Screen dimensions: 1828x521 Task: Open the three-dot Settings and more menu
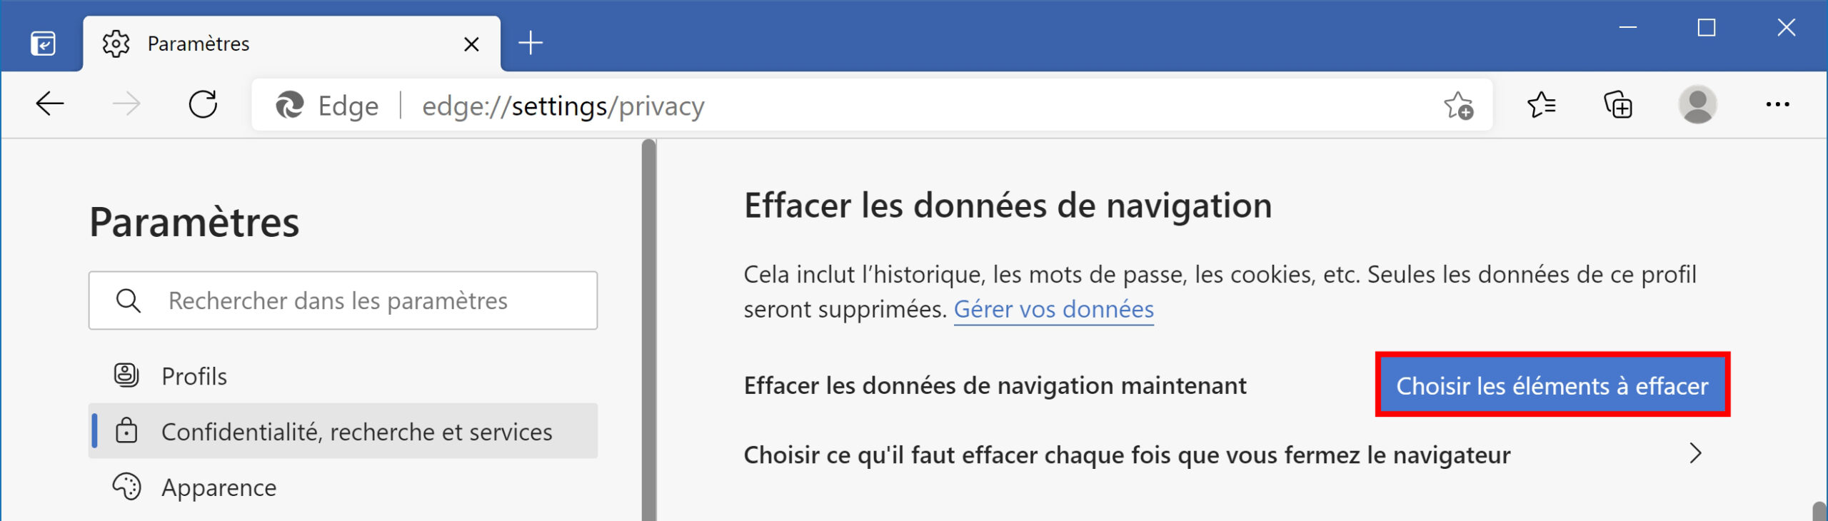[1777, 104]
